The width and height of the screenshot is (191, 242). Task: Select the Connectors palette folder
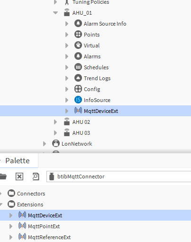coord(31,194)
